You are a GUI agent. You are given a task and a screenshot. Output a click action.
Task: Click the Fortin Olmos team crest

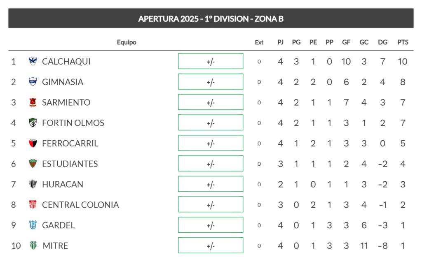point(33,123)
